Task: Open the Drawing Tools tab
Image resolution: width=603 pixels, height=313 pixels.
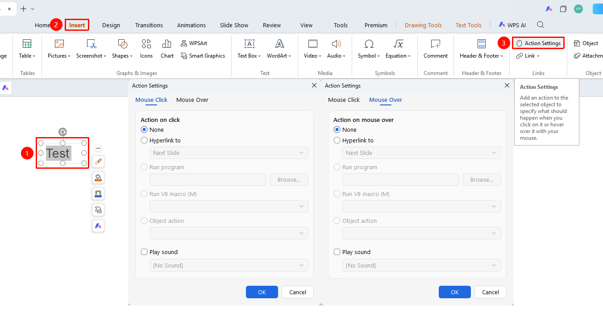Action: point(423,25)
